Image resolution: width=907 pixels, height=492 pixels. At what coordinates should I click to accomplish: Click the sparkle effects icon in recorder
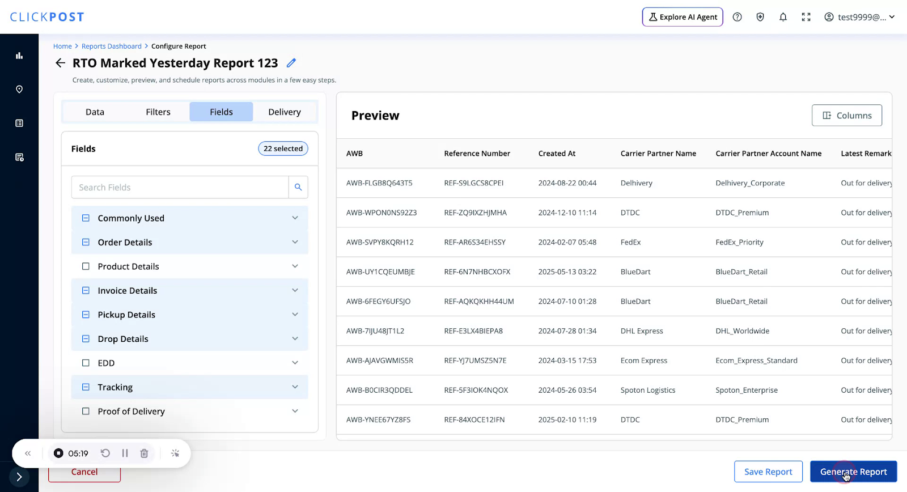coord(175,453)
